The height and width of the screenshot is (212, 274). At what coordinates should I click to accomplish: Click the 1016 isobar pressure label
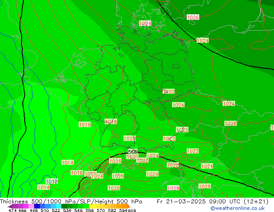click(85, 125)
